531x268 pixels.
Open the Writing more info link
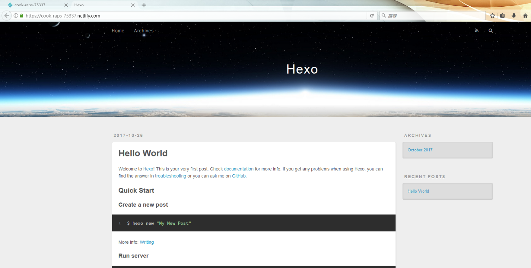coord(147,242)
